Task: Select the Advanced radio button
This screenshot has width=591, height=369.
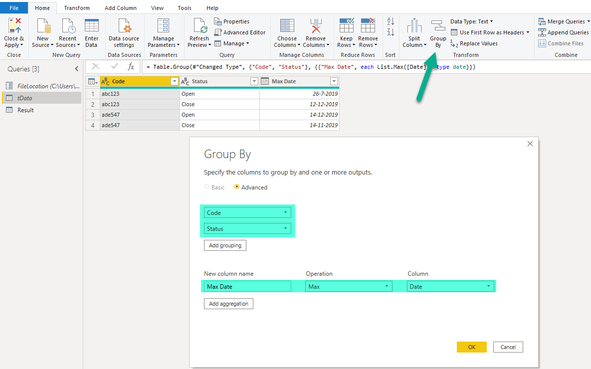Action: click(237, 187)
